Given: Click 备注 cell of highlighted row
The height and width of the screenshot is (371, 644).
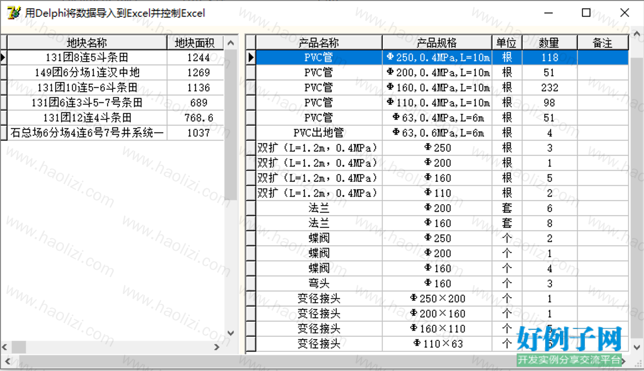Looking at the screenshot, I should click(603, 57).
